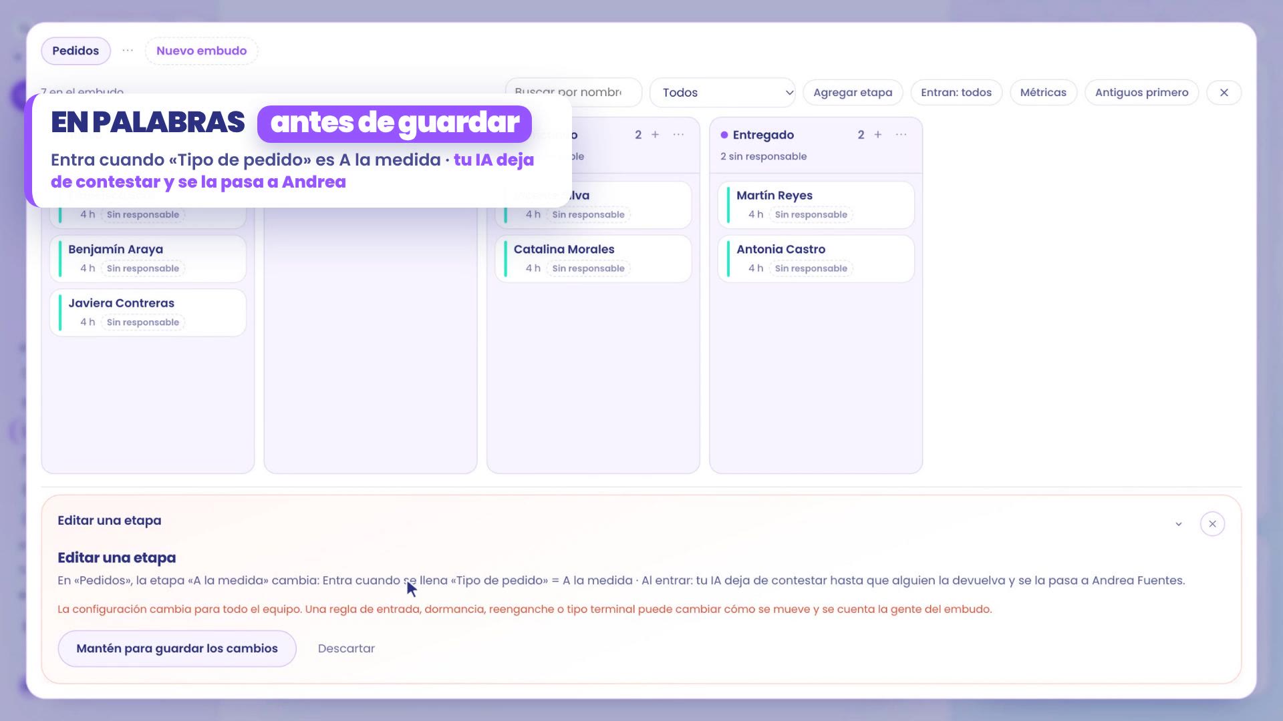Open Martín Reyes card

(816, 205)
